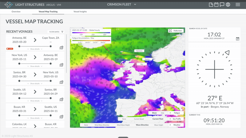Switch to the Vessel Insights tab
The width and height of the screenshot is (246, 138).
coord(80,11)
